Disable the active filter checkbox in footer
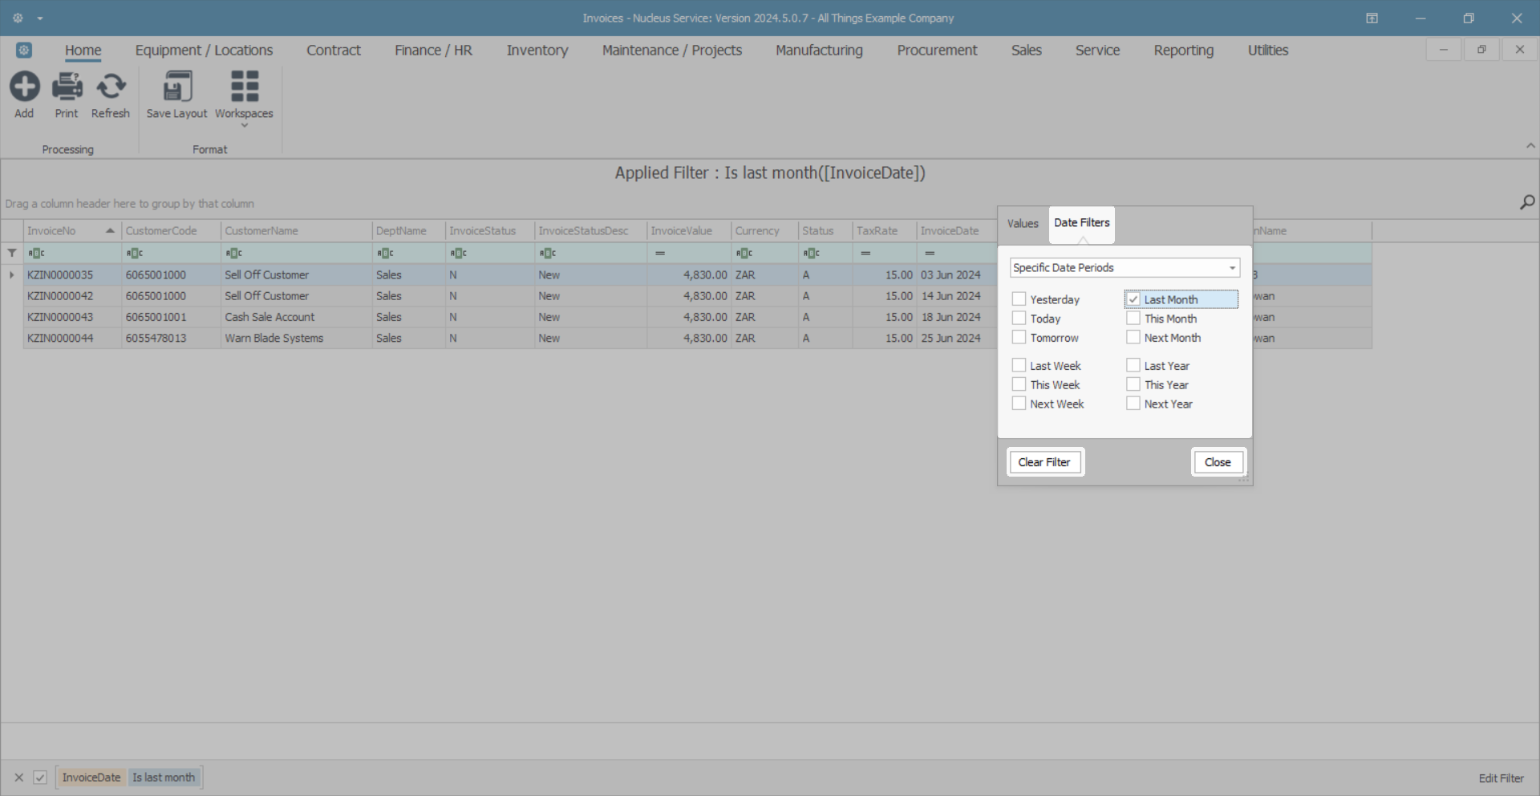Viewport: 1540px width, 796px height. pos(40,778)
